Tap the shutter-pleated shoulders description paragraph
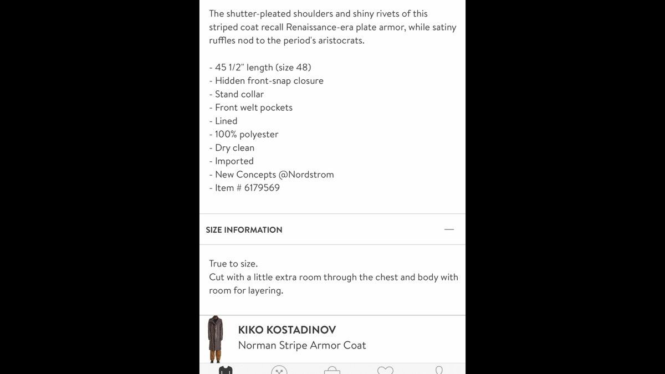 click(x=332, y=27)
